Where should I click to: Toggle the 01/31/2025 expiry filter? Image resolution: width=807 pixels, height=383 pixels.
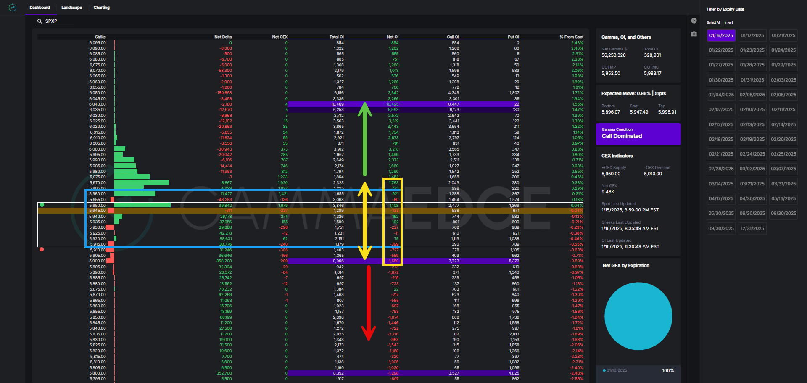pos(752,80)
